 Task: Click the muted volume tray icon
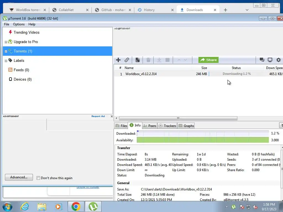[255, 207]
